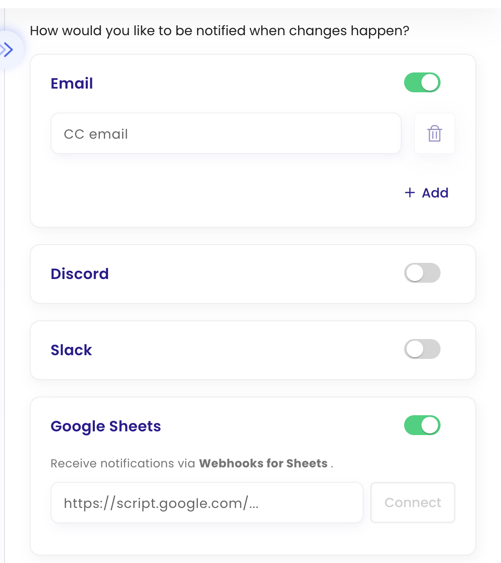Click the Discord section label

coord(79,273)
